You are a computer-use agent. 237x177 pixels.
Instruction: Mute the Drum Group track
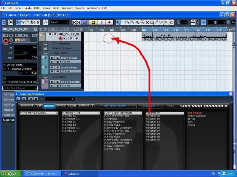click(52, 58)
